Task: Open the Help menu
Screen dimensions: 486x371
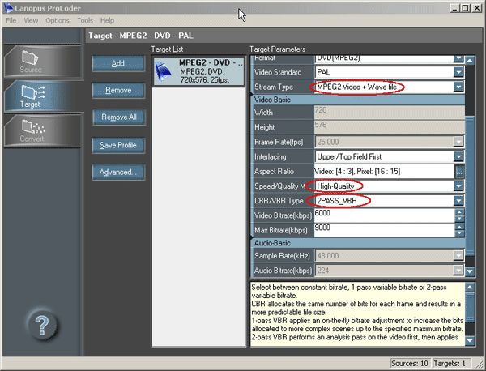Action: click(x=107, y=21)
